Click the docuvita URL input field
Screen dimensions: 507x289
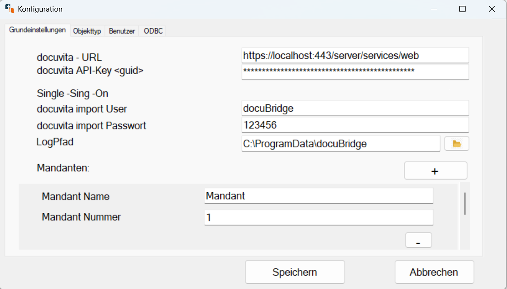click(355, 55)
